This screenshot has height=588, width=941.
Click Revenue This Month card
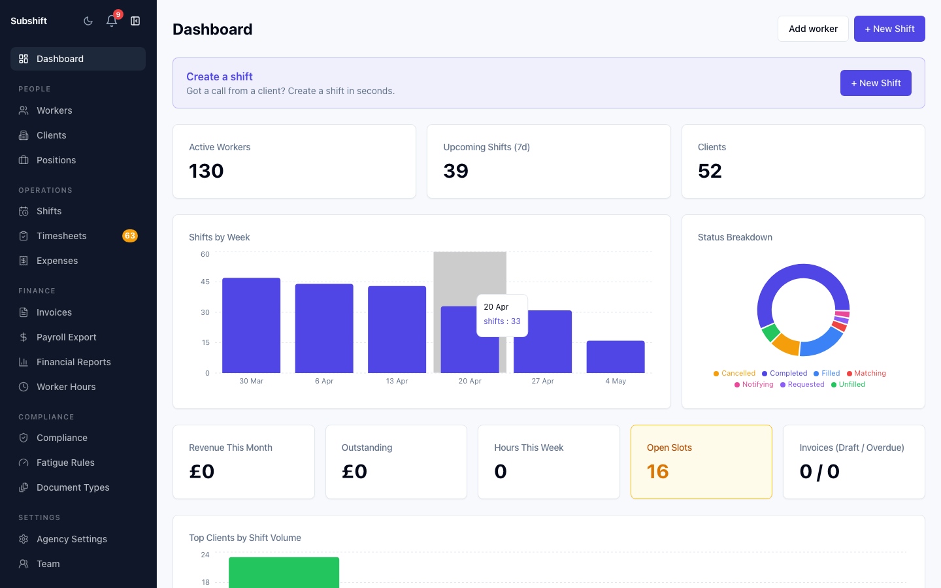coord(244,462)
